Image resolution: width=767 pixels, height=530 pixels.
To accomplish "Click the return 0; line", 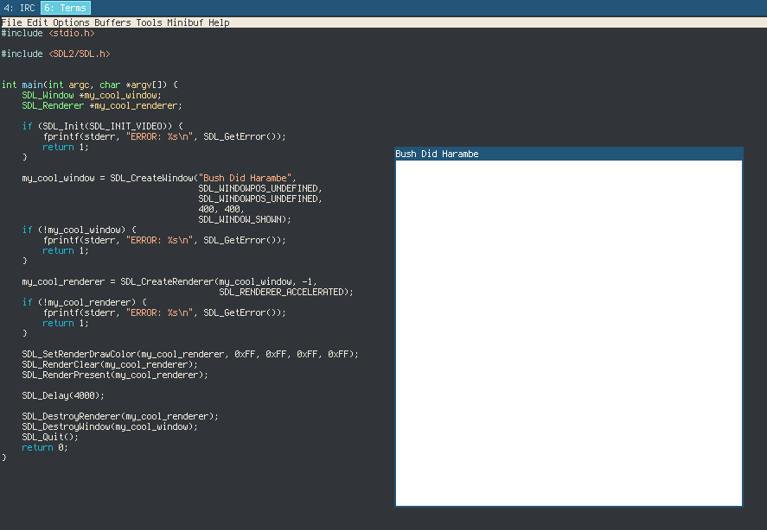I will click(x=45, y=447).
